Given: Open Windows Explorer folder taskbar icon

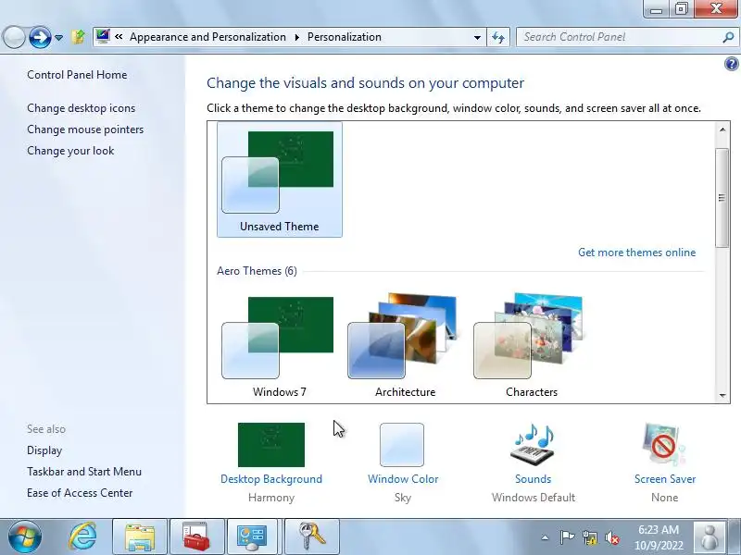Looking at the screenshot, I should pos(140,537).
